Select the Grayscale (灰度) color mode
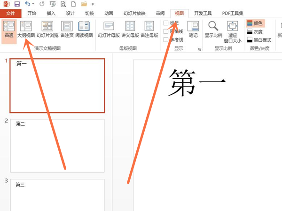 (x=255, y=31)
